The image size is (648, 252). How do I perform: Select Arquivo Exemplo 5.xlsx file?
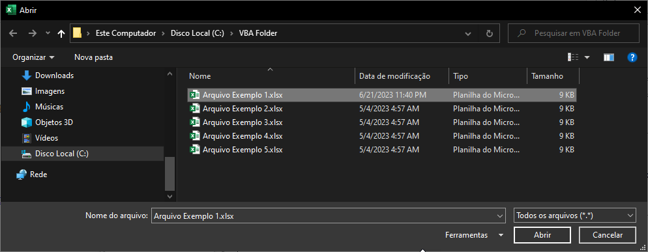tap(382, 150)
